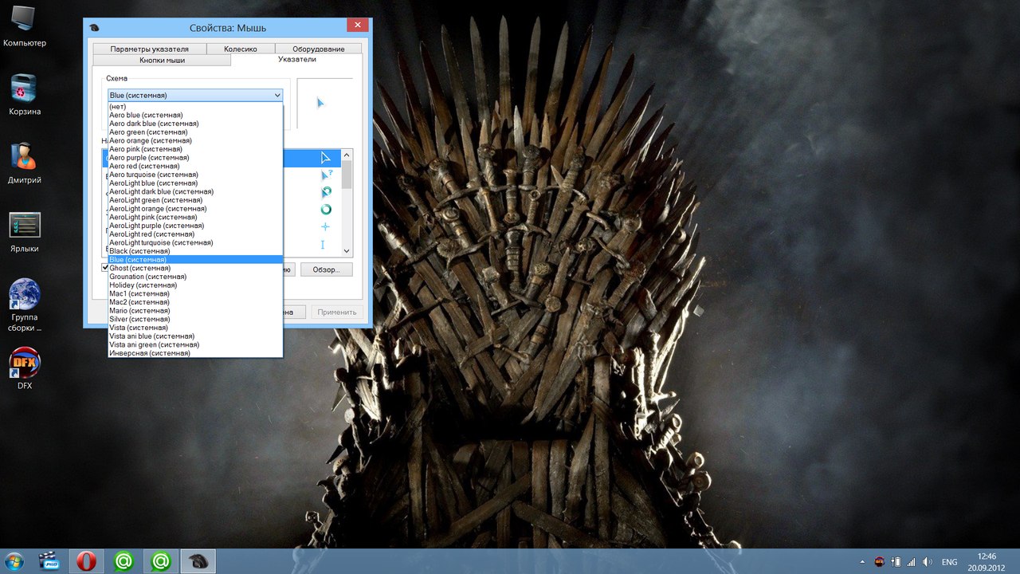Switch the ENG input language indicator
The image size is (1020, 574).
[x=950, y=562]
